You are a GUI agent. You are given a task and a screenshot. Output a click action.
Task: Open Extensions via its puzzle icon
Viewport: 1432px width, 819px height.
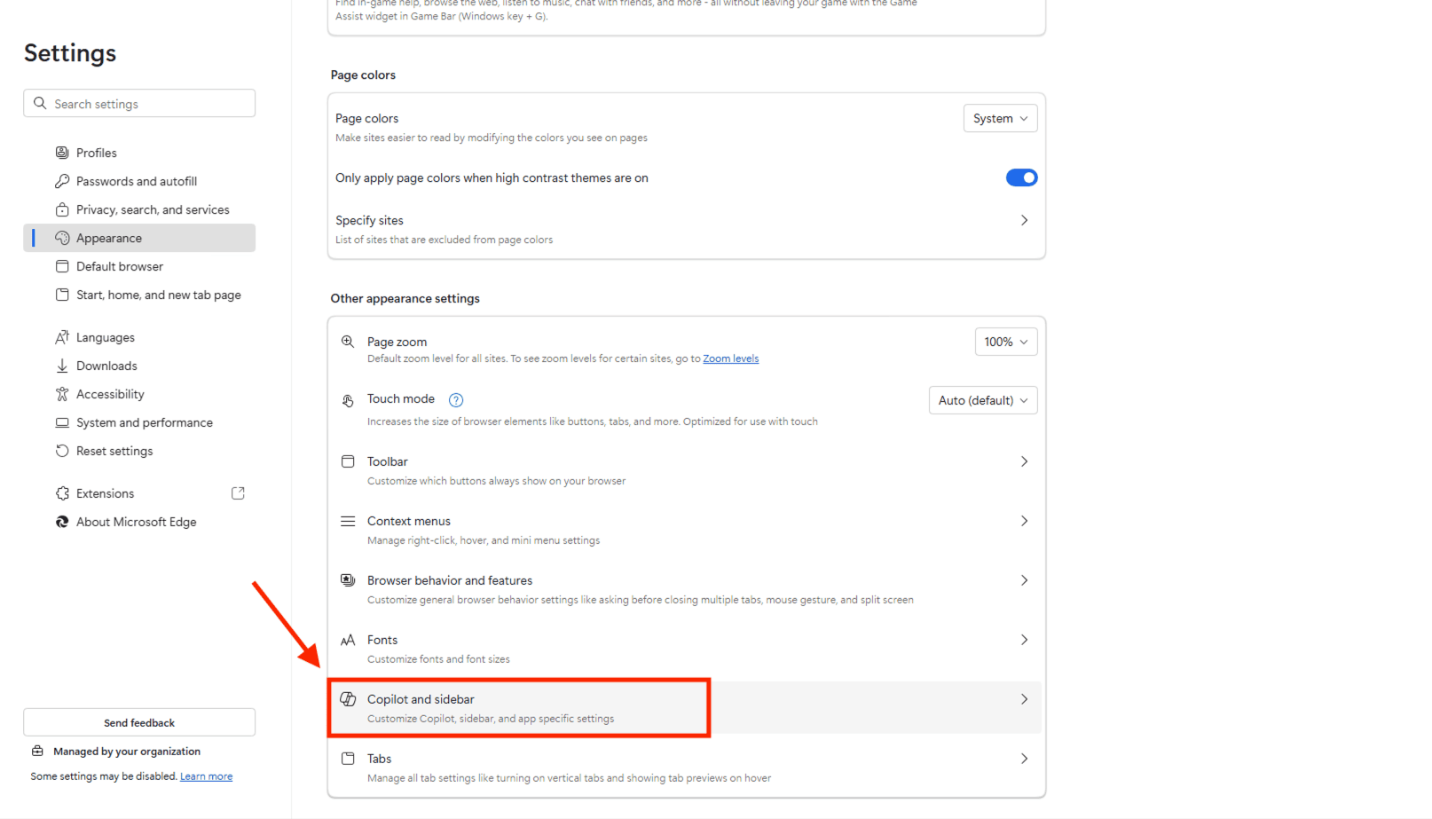tap(61, 492)
